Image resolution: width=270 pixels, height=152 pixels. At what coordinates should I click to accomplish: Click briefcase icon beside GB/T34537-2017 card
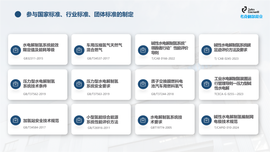coord(79,50)
